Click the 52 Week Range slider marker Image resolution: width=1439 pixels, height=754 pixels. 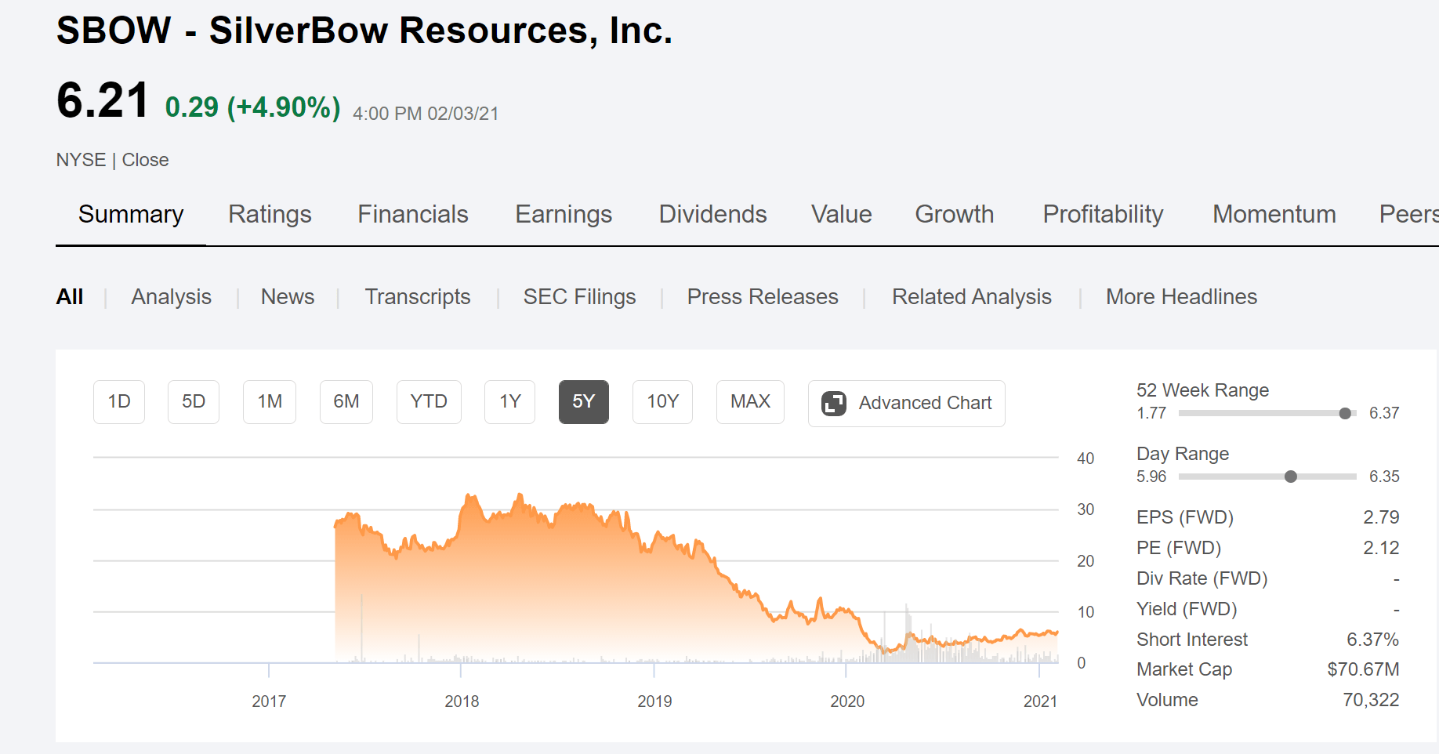coord(1345,413)
